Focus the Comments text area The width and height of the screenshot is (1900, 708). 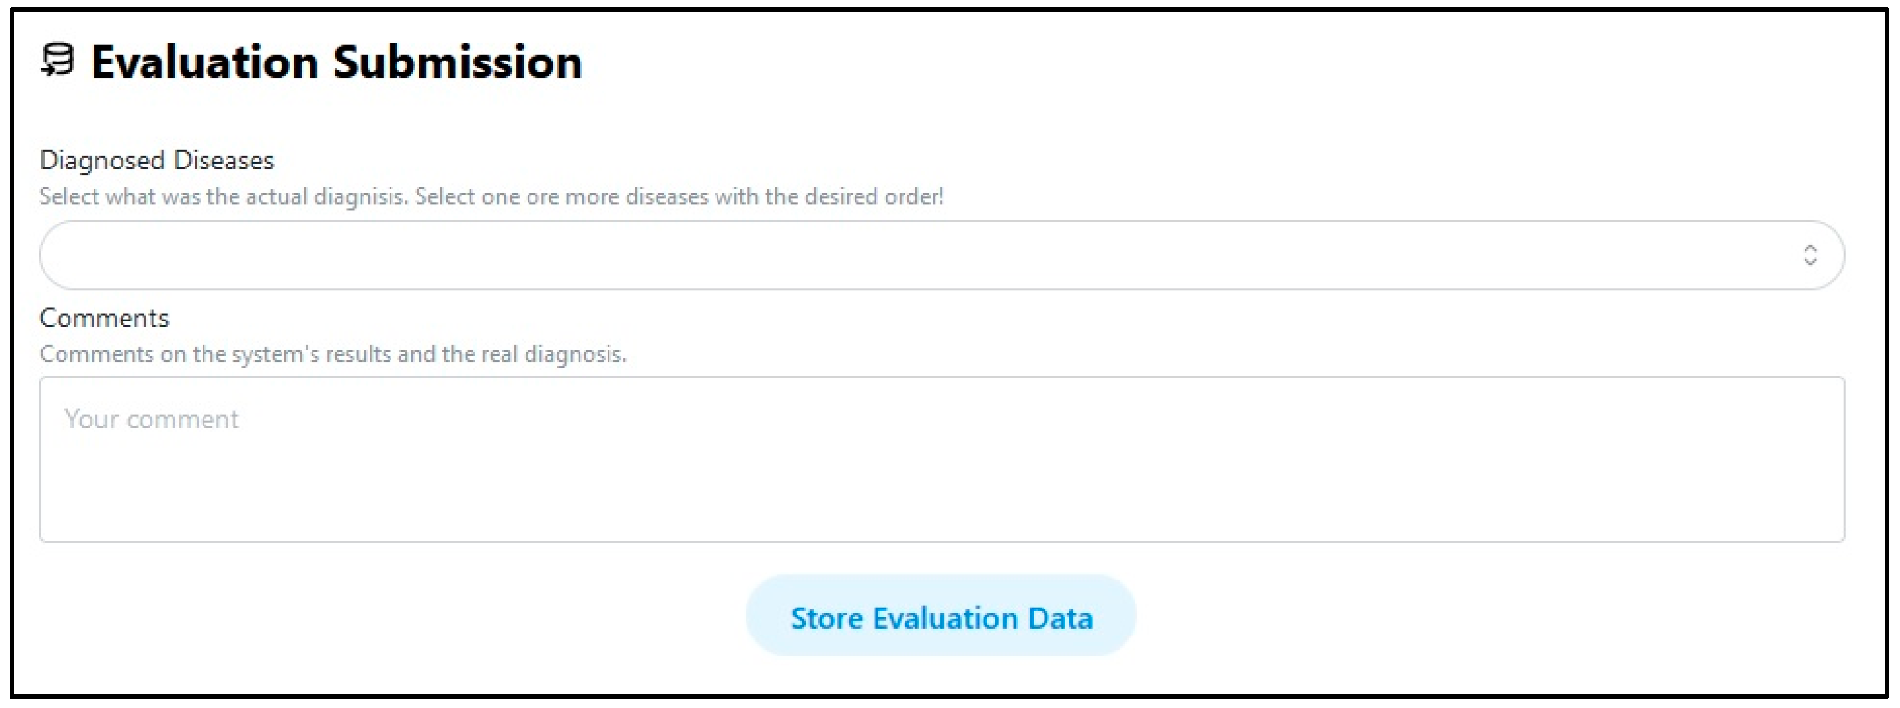pyautogui.click(x=941, y=459)
